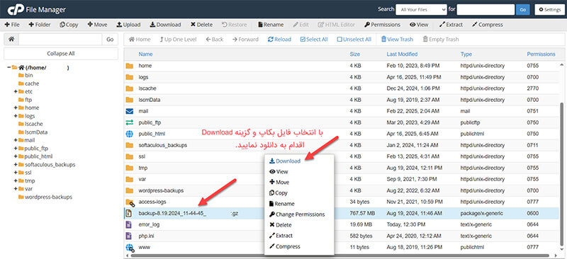Open Permissions from the top toolbar

pyautogui.click(x=382, y=25)
